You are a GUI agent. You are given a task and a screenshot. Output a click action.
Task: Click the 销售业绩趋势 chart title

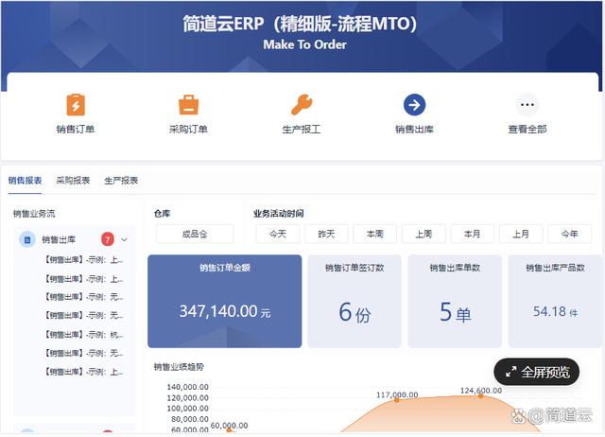click(x=179, y=367)
